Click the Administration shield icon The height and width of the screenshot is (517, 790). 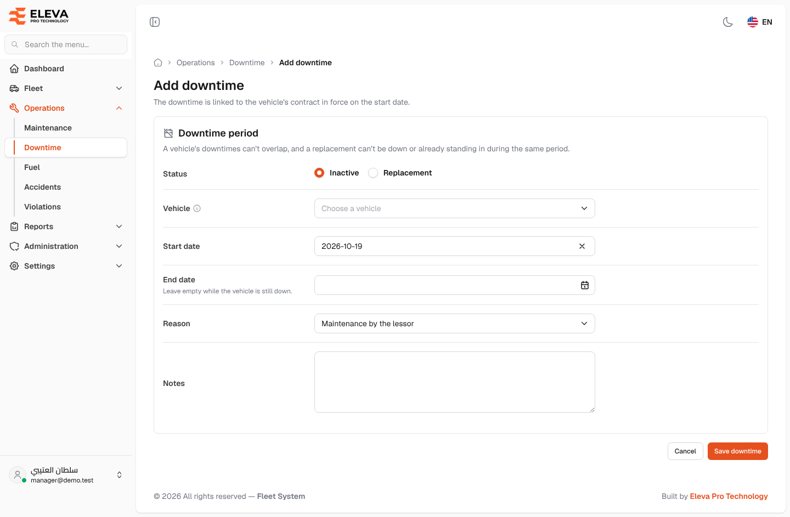point(14,246)
